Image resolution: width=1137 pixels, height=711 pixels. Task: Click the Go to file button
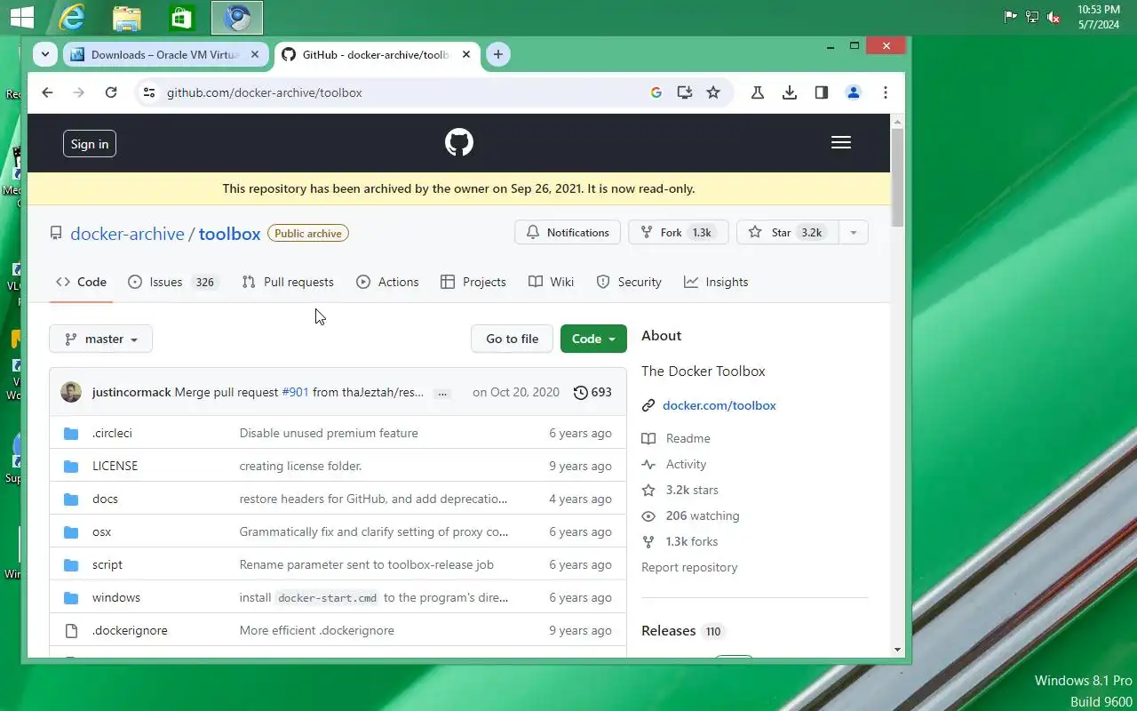point(512,339)
